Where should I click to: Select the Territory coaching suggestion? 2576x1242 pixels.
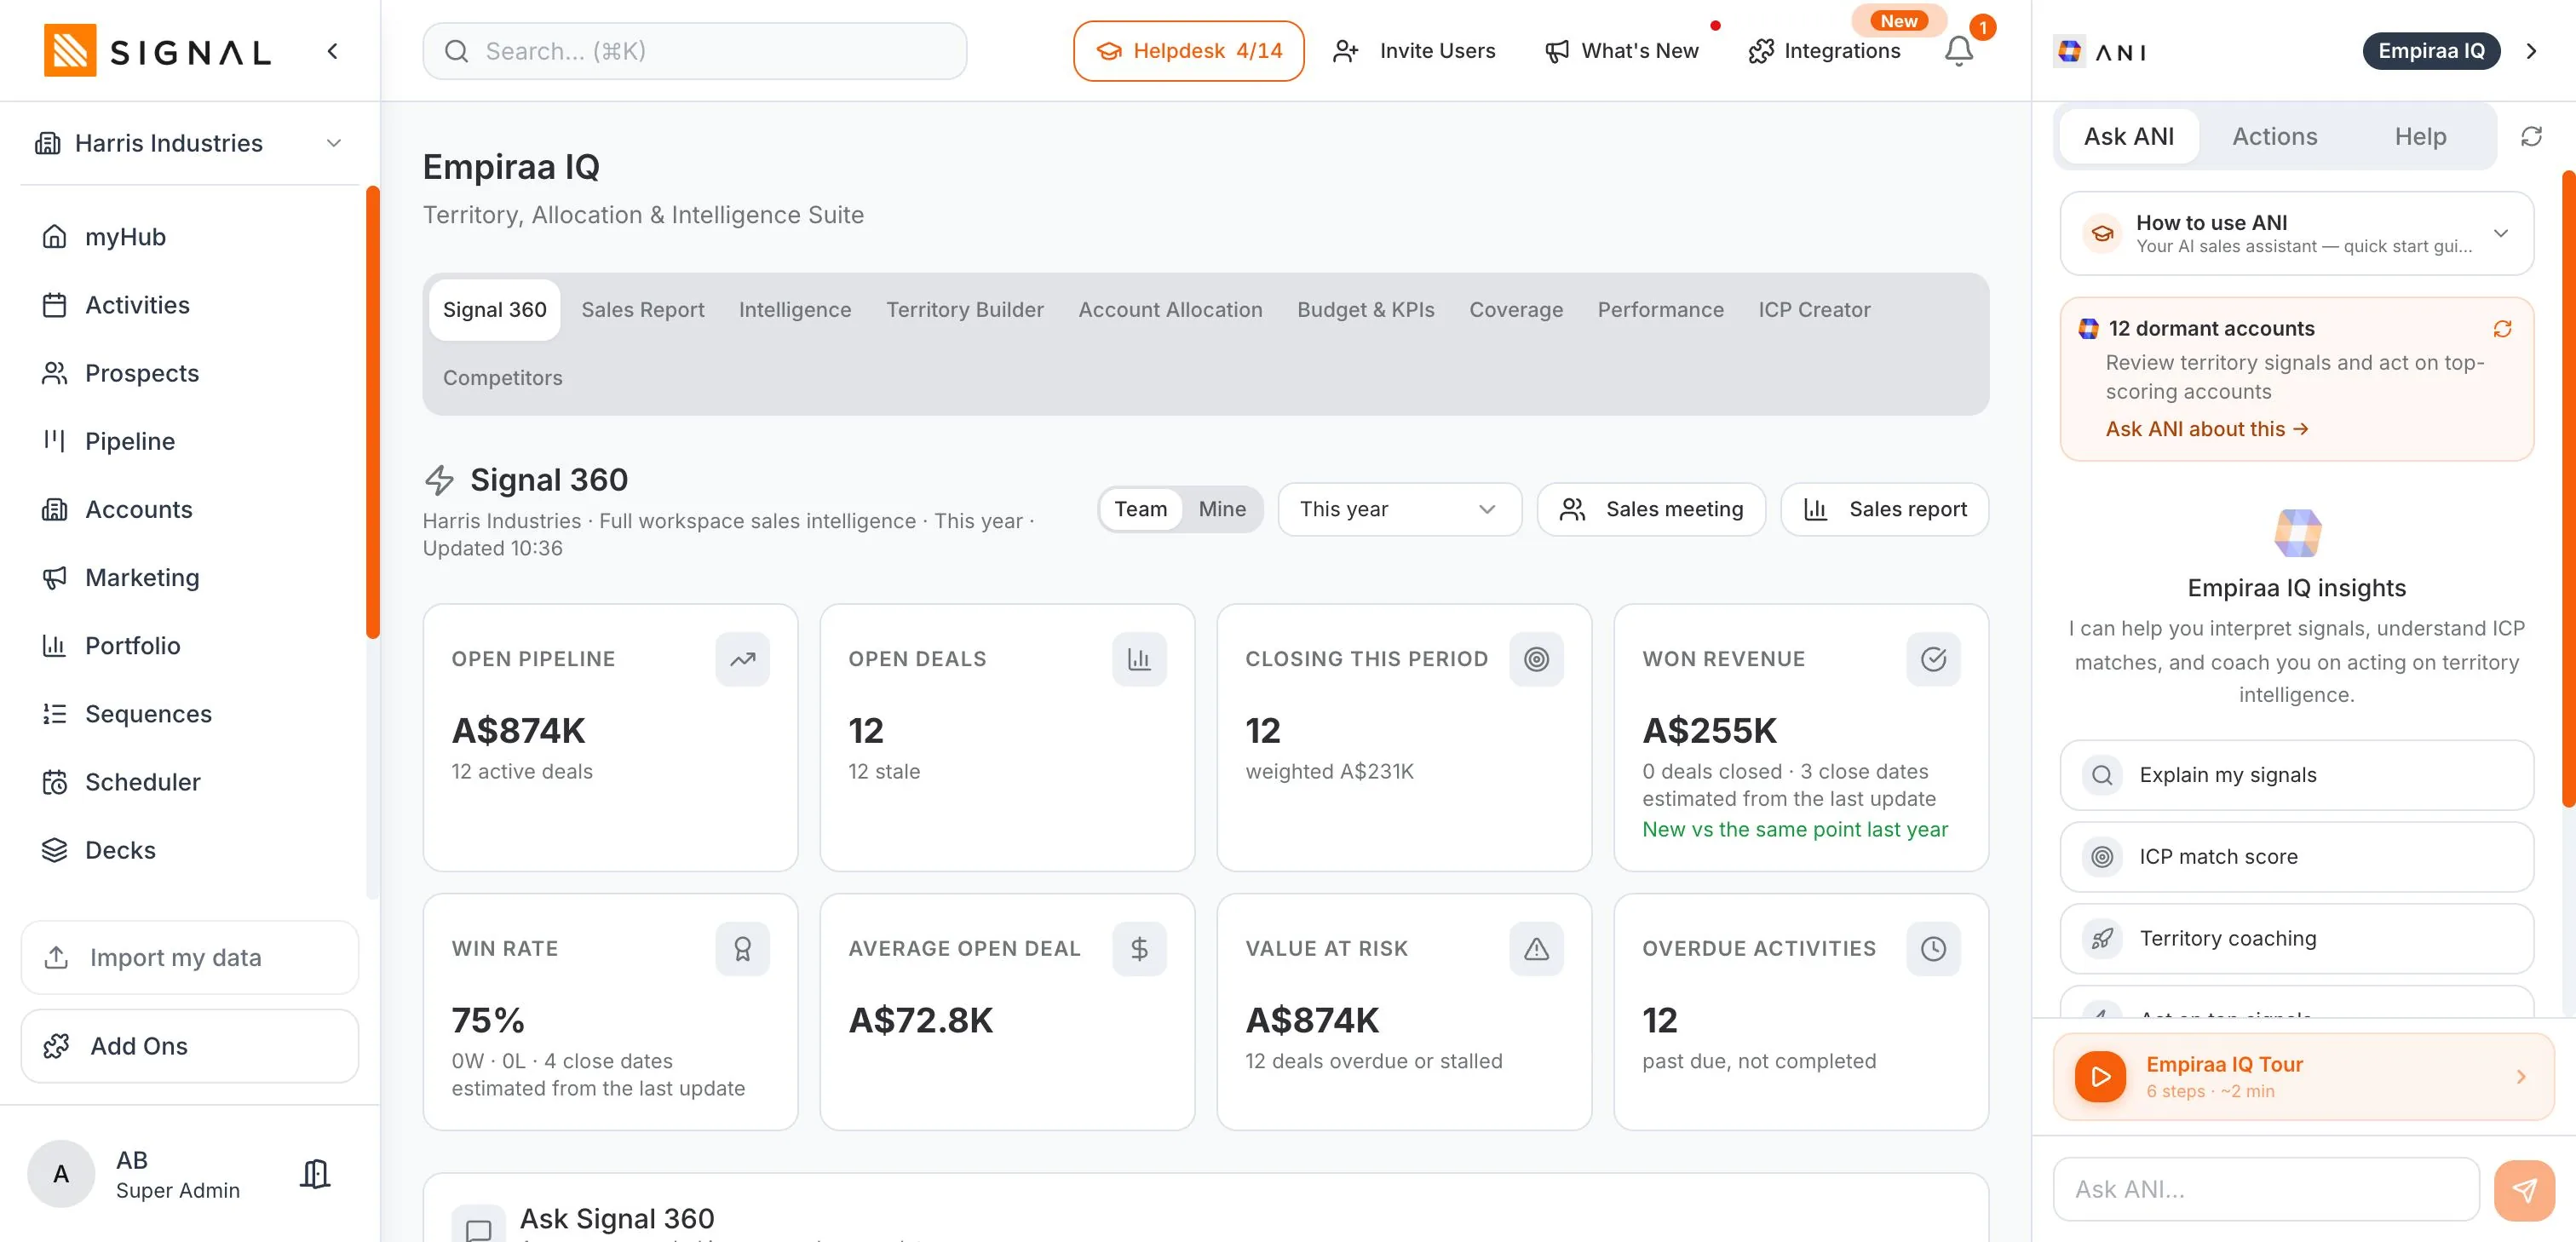click(x=2296, y=939)
